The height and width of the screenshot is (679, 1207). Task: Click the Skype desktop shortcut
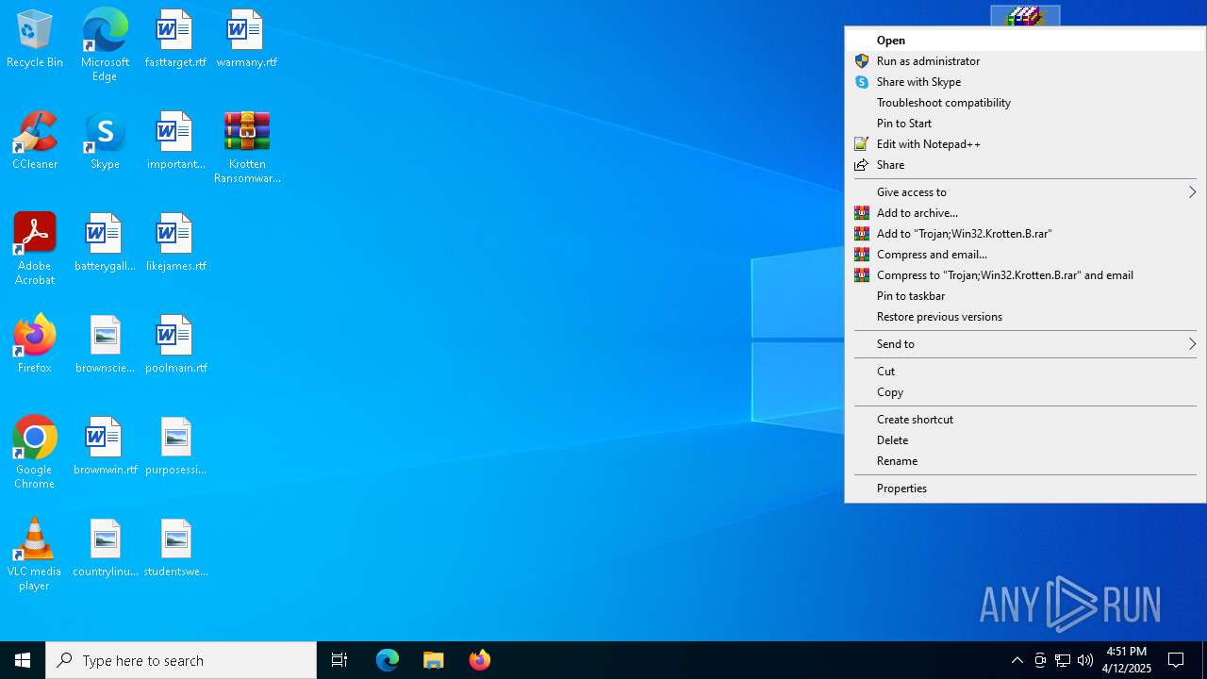tap(105, 141)
